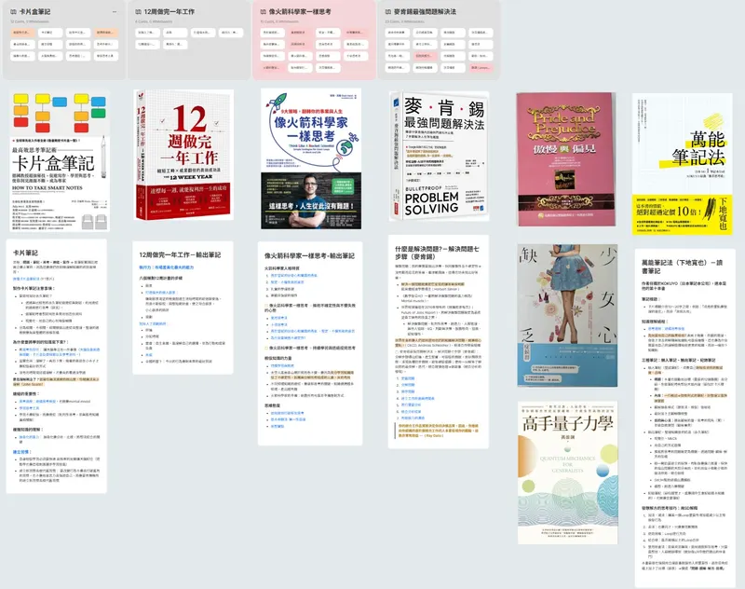Open the 12周做完一年工作 sub-whiteboard title
745x589 pixels.
point(169,12)
